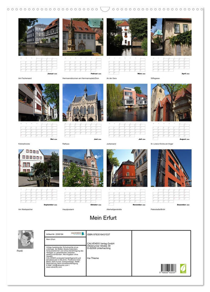Screen dimensions: 210x292
Task: Click the 'St. Lorenz-Kirche am Anger' caption
Action: 162,144
